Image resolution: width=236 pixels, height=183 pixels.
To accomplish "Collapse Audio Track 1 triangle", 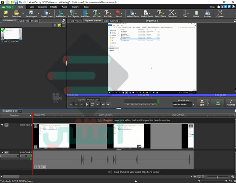I will coord(2,152).
